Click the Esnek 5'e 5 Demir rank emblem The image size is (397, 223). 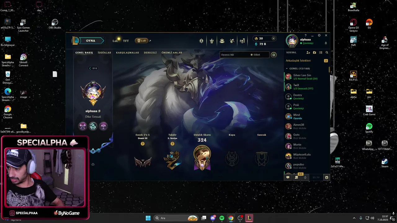(x=143, y=162)
